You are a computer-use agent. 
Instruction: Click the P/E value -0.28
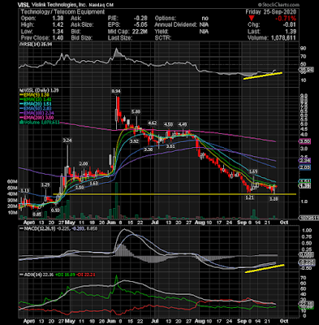pyautogui.click(x=140, y=19)
